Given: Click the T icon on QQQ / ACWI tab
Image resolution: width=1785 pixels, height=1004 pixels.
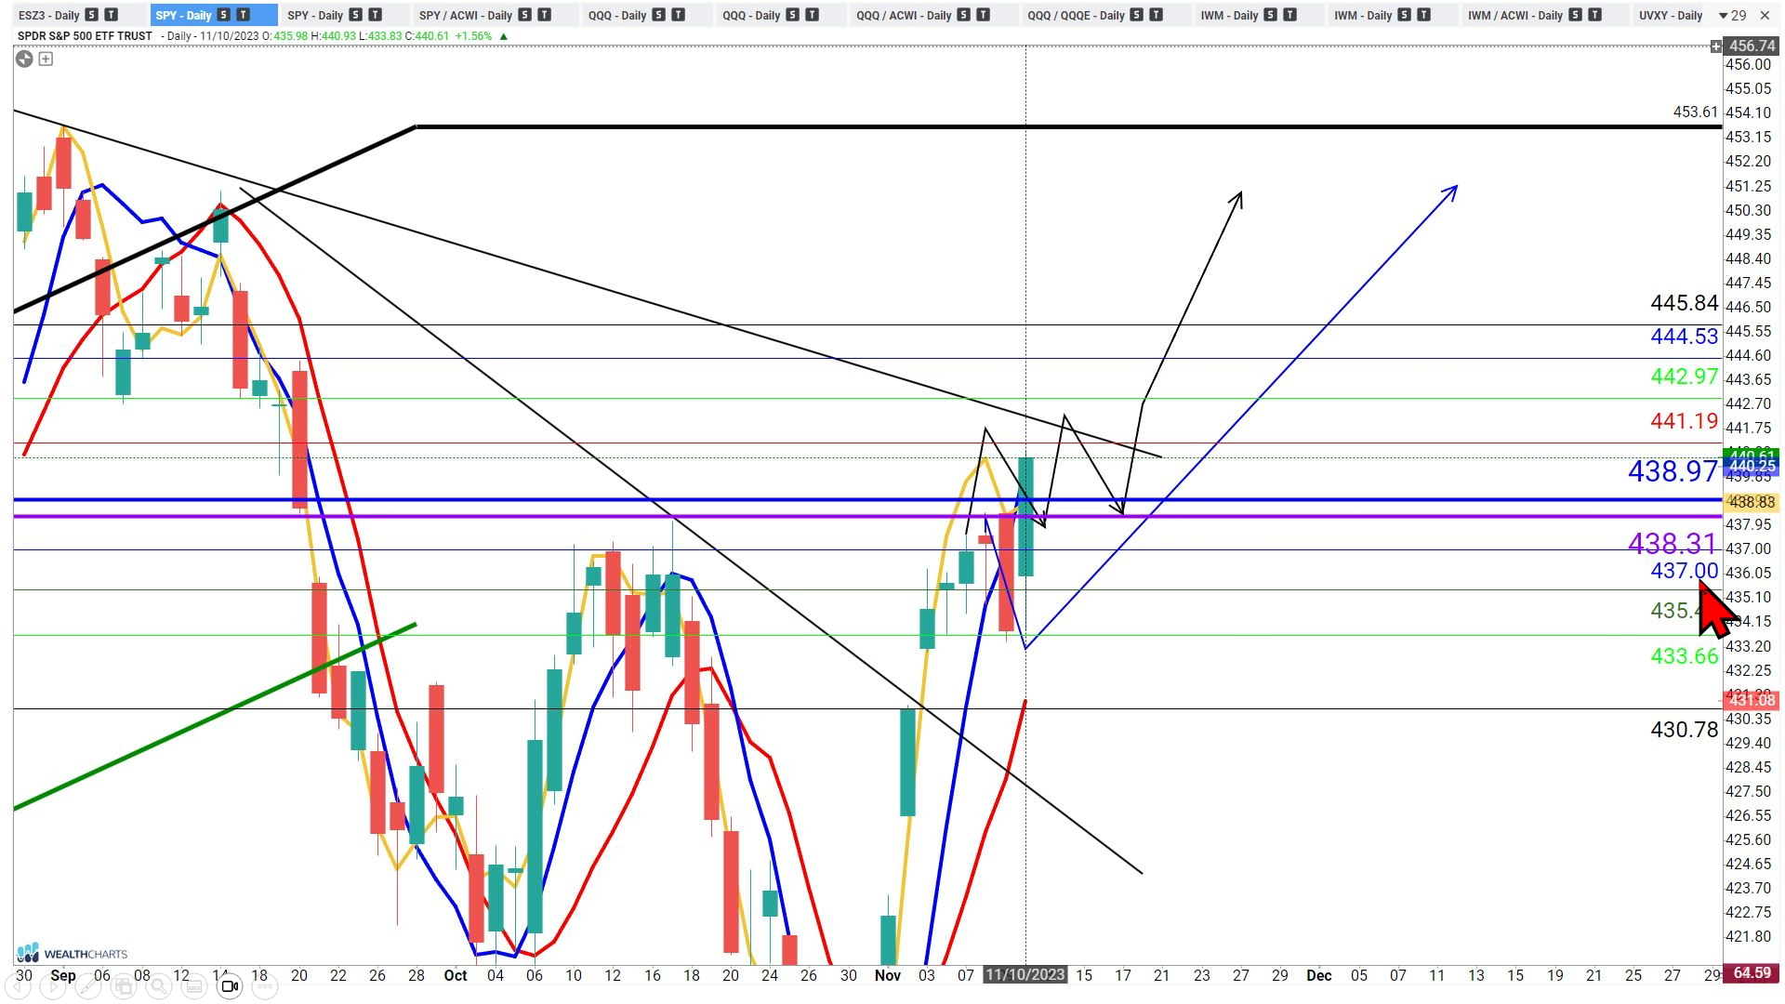Looking at the screenshot, I should (984, 15).
